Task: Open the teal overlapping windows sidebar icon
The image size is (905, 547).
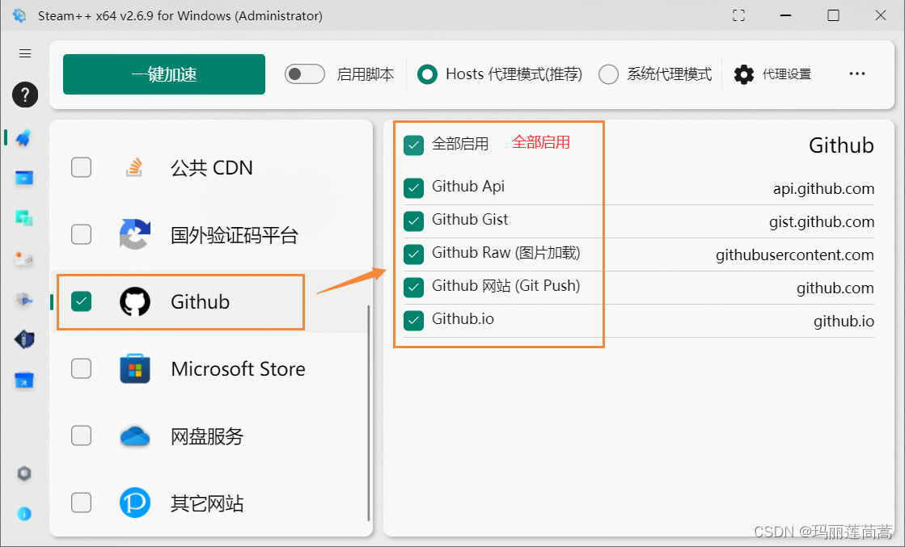Action: (x=24, y=218)
